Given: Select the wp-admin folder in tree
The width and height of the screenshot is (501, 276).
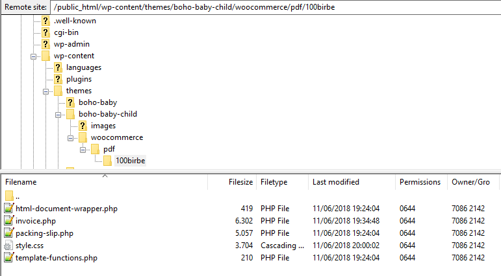Looking at the screenshot, I should (x=71, y=44).
